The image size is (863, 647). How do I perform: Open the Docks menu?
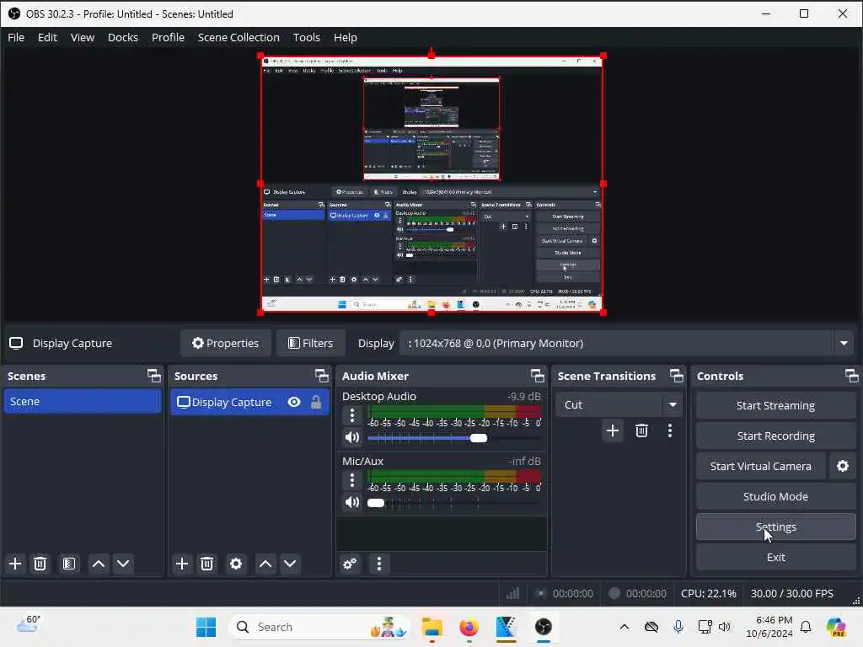click(123, 37)
